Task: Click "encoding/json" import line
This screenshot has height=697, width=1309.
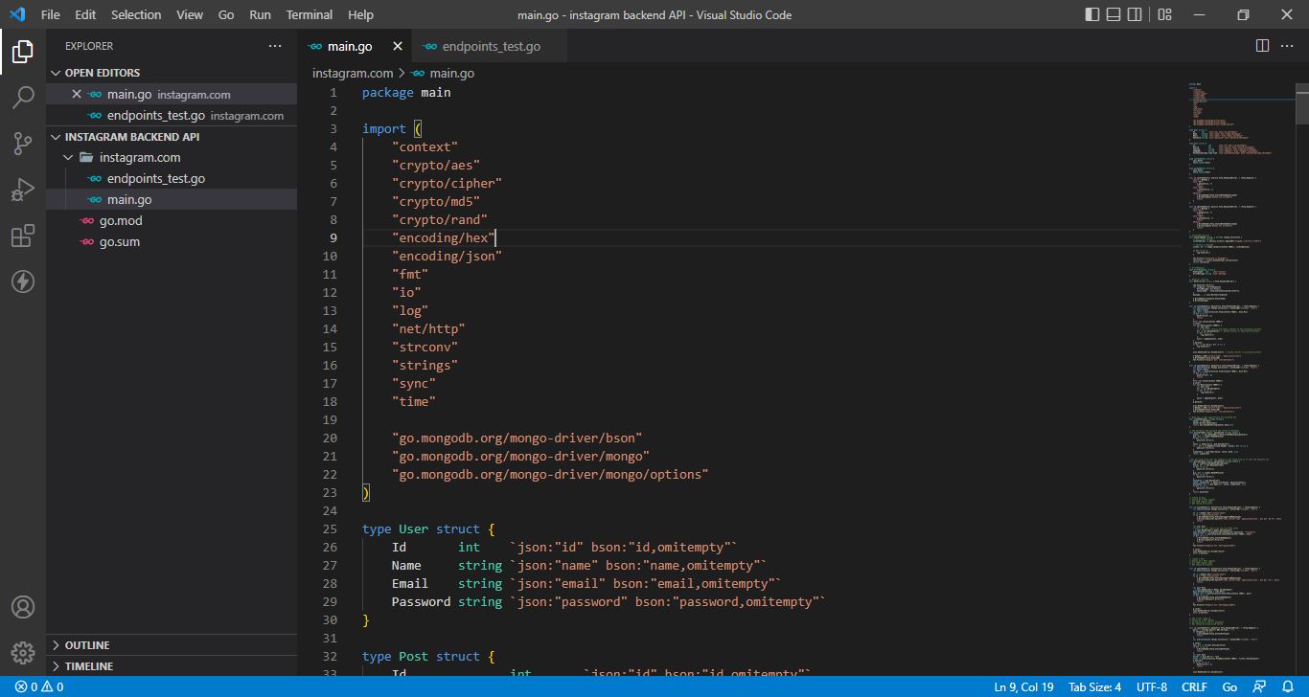Action: click(447, 256)
